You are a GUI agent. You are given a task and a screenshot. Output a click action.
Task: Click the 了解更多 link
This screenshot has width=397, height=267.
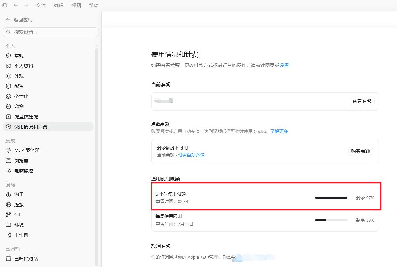point(279,131)
